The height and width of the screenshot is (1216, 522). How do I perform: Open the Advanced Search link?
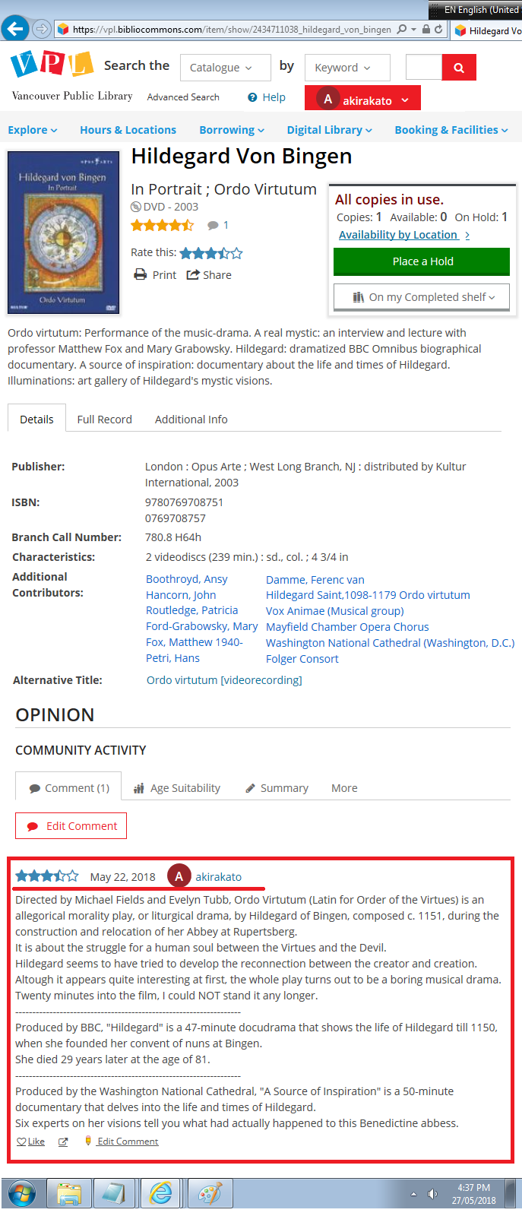click(x=183, y=97)
